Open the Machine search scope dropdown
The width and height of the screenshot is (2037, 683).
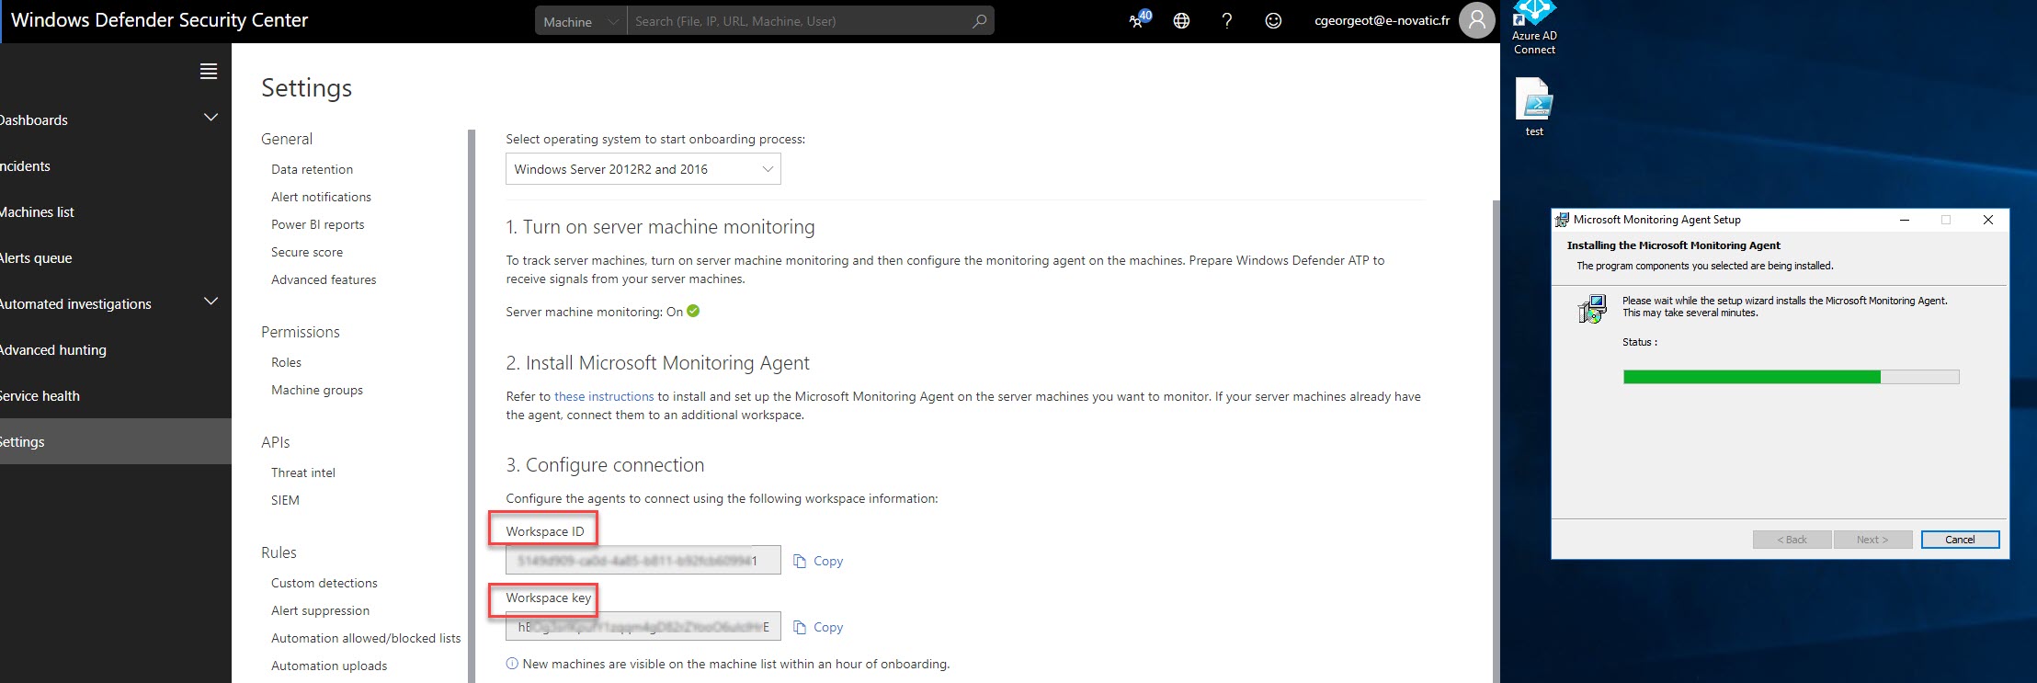(581, 21)
